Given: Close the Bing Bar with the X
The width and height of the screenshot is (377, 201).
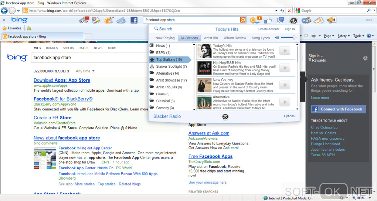Looking at the screenshot, I should (4, 20).
